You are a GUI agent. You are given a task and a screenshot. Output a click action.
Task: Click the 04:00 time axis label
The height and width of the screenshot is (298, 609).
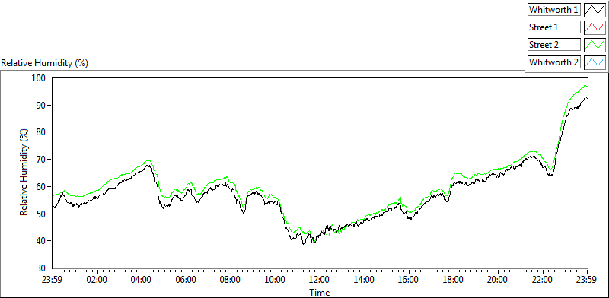pyautogui.click(x=142, y=279)
